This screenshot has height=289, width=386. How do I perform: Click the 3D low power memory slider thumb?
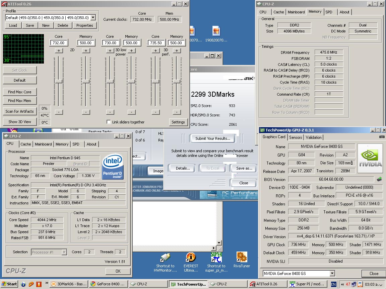[131, 81]
